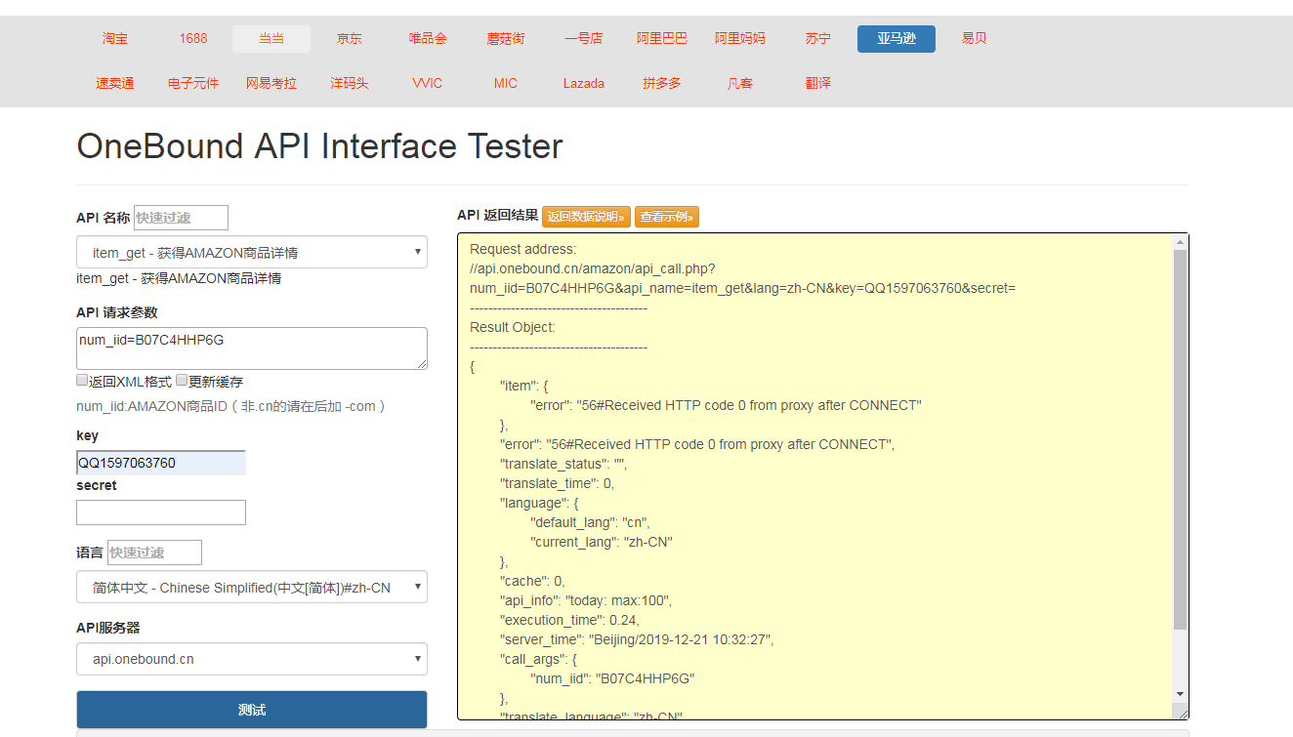Click the result pane scrollbar thumb
The image size is (1293, 737).
click(1180, 439)
